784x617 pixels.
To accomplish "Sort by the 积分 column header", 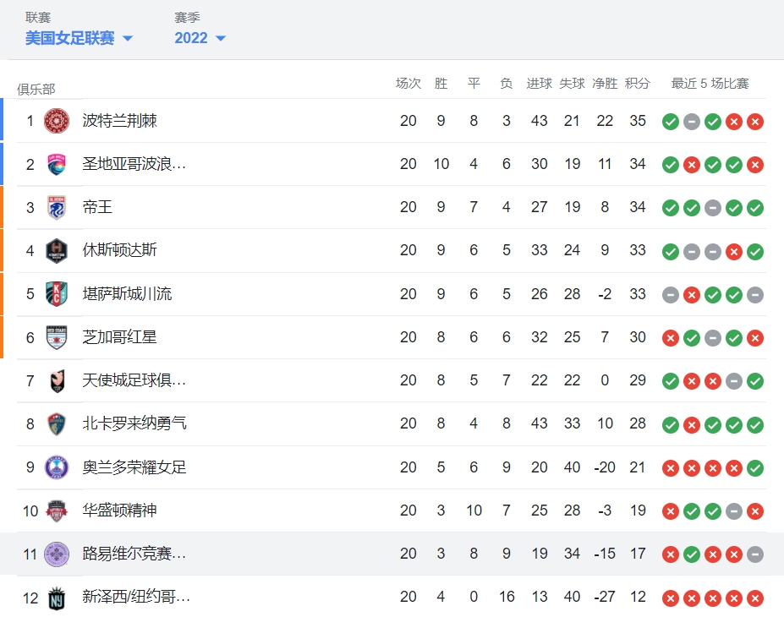I will (638, 84).
